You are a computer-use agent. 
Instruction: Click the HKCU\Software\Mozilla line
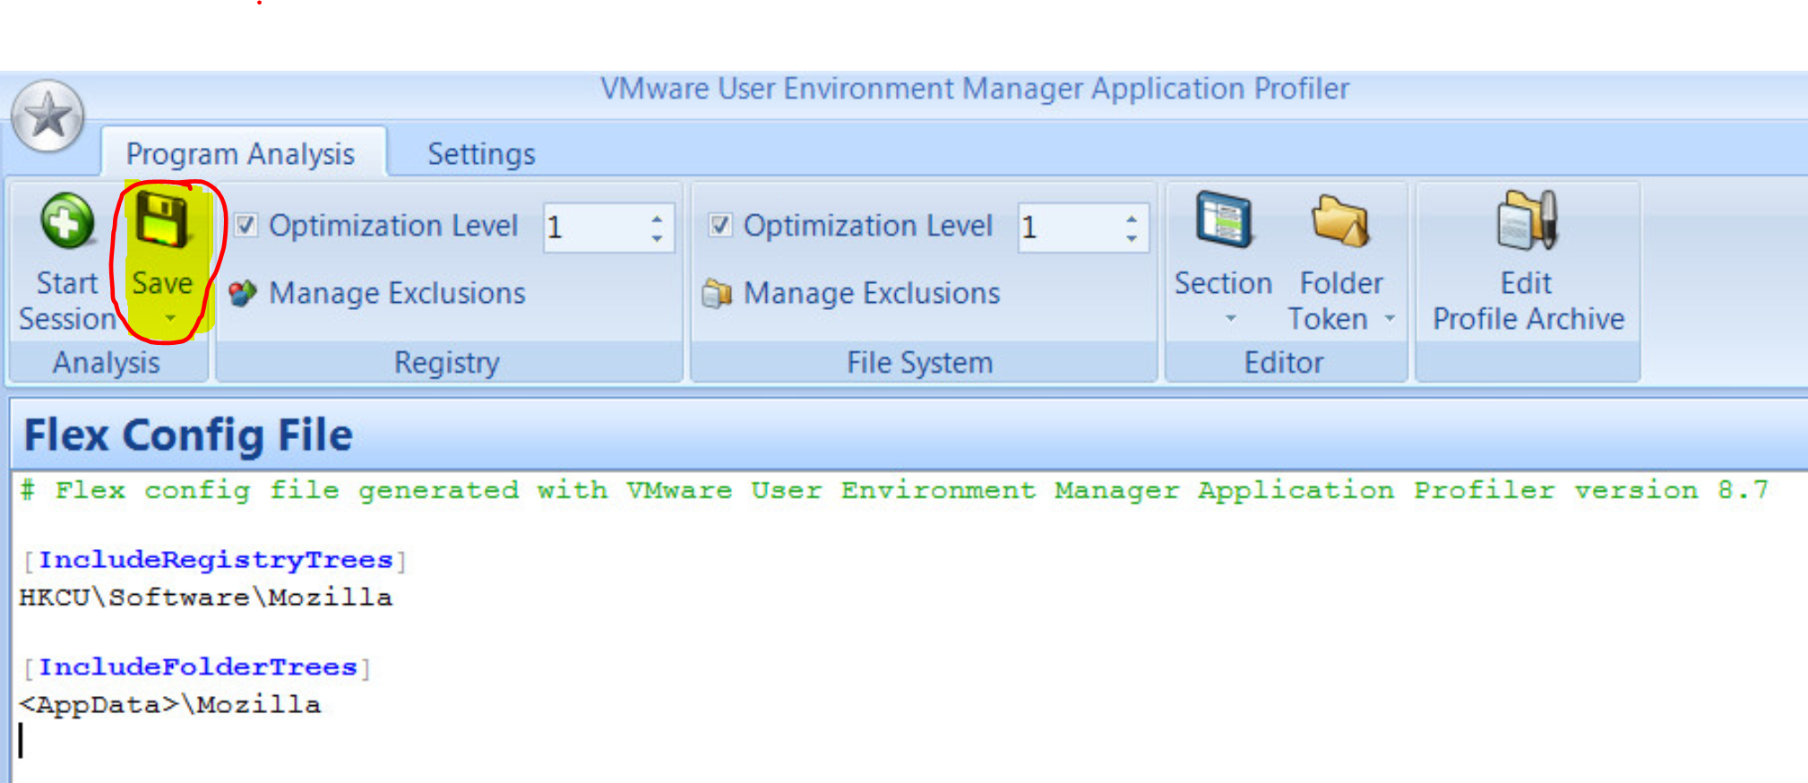point(205,598)
